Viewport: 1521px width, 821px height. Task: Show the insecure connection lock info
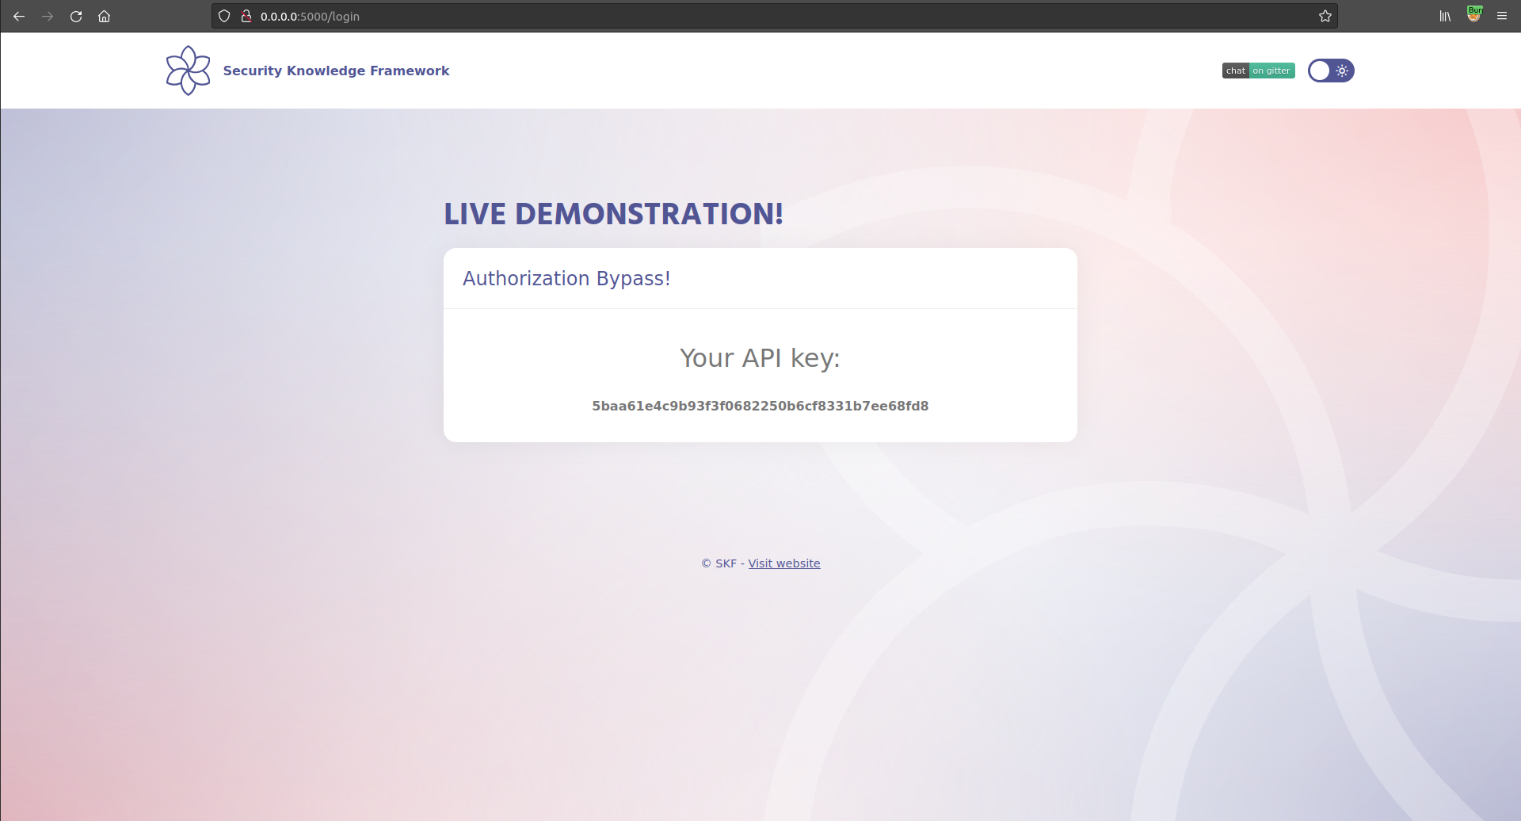(x=246, y=16)
